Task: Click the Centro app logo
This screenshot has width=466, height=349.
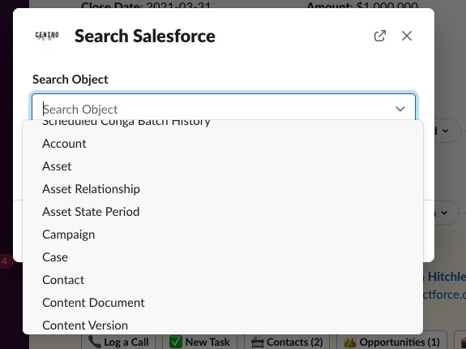Action: (47, 36)
